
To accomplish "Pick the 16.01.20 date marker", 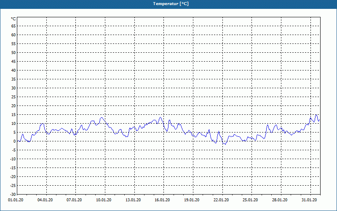I will tap(163, 200).
